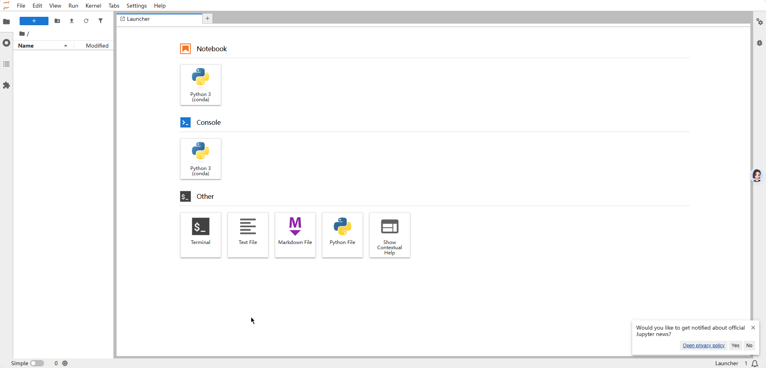Open the Settings menu
The width and height of the screenshot is (766, 368).
(x=136, y=6)
